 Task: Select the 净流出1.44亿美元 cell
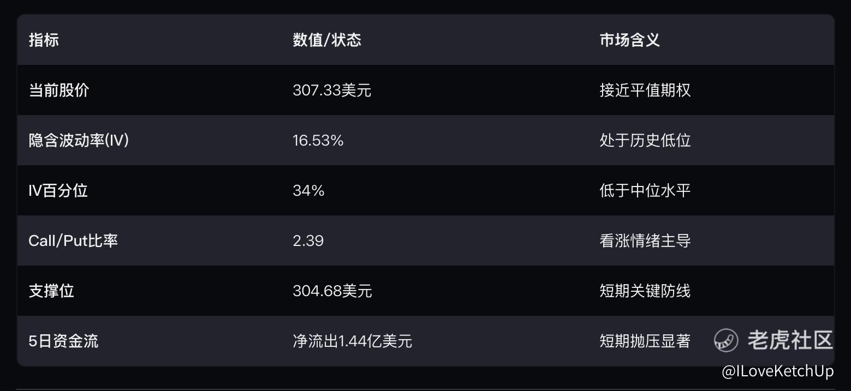coord(352,341)
